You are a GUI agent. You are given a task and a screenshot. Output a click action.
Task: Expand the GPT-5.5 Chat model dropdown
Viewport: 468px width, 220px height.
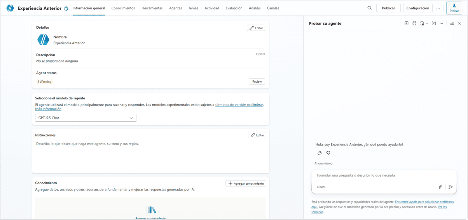[x=86, y=118]
